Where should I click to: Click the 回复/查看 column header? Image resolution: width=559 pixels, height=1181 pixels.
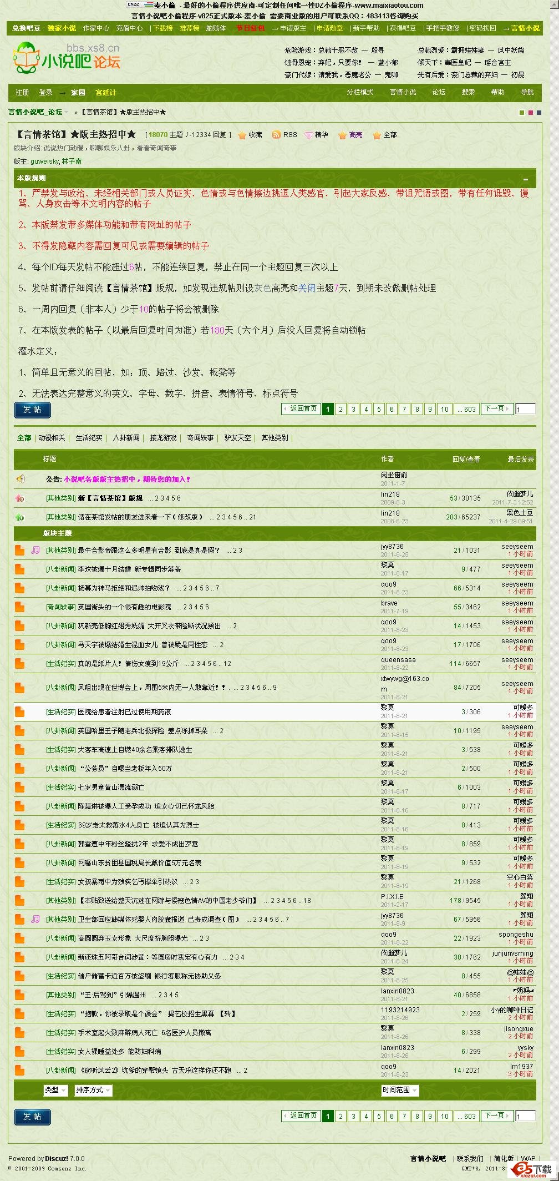pyautogui.click(x=466, y=459)
